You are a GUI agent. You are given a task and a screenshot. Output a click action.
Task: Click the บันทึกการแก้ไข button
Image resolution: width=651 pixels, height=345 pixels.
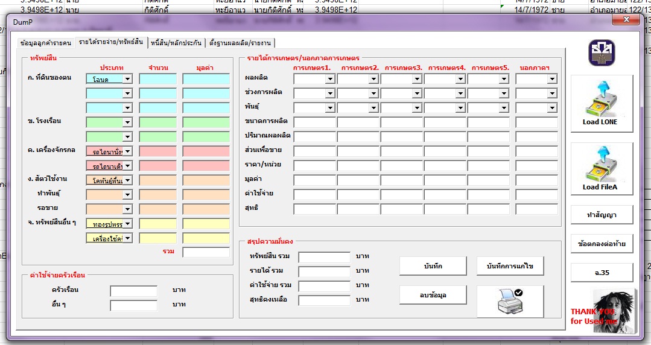pyautogui.click(x=510, y=265)
